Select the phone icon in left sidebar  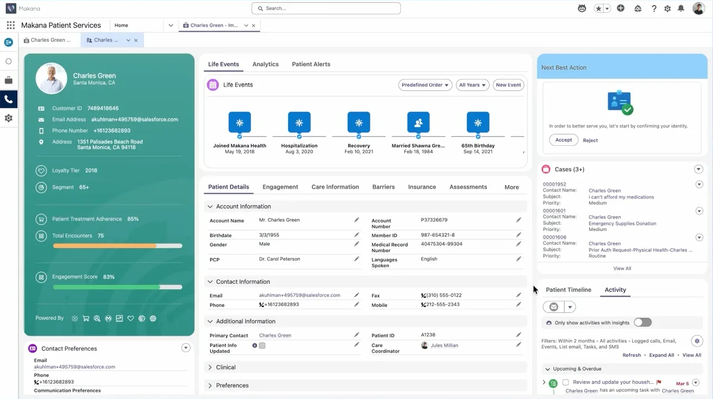pos(8,99)
